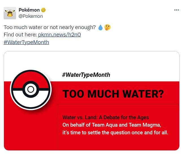This screenshot has width=183, height=156.
Task: Click the tweet text "Too much water or not nearly enough?"
Action: (50, 27)
